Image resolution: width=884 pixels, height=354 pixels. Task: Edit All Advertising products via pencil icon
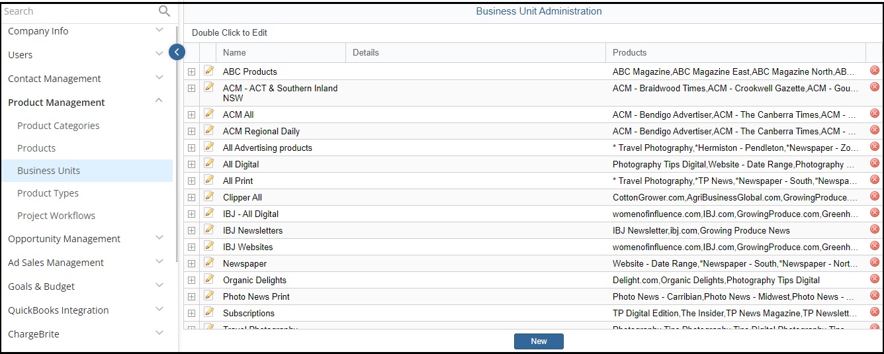click(x=209, y=146)
